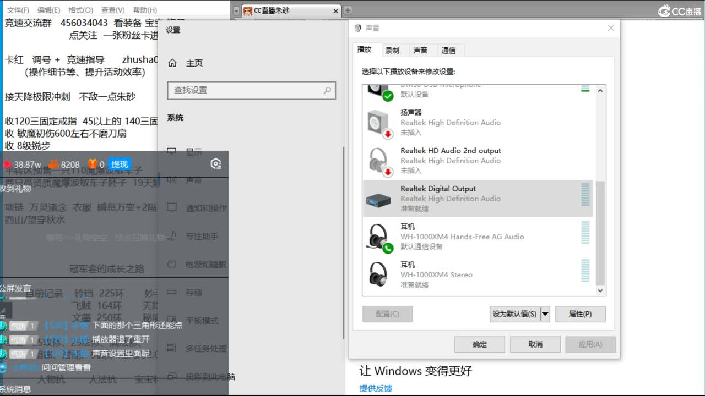Click the 查找设置 search field in Settings
The height and width of the screenshot is (396, 705).
(251, 90)
